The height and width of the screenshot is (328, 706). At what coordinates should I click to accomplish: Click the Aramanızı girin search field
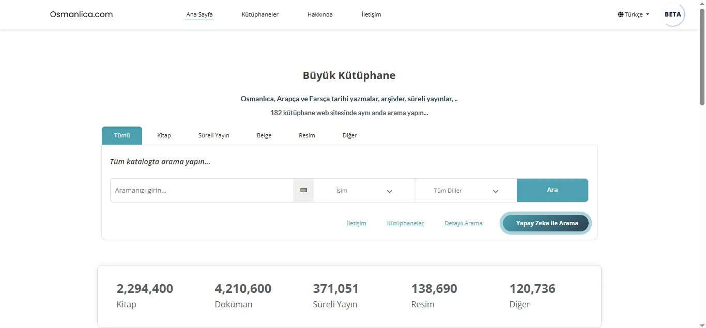[202, 190]
